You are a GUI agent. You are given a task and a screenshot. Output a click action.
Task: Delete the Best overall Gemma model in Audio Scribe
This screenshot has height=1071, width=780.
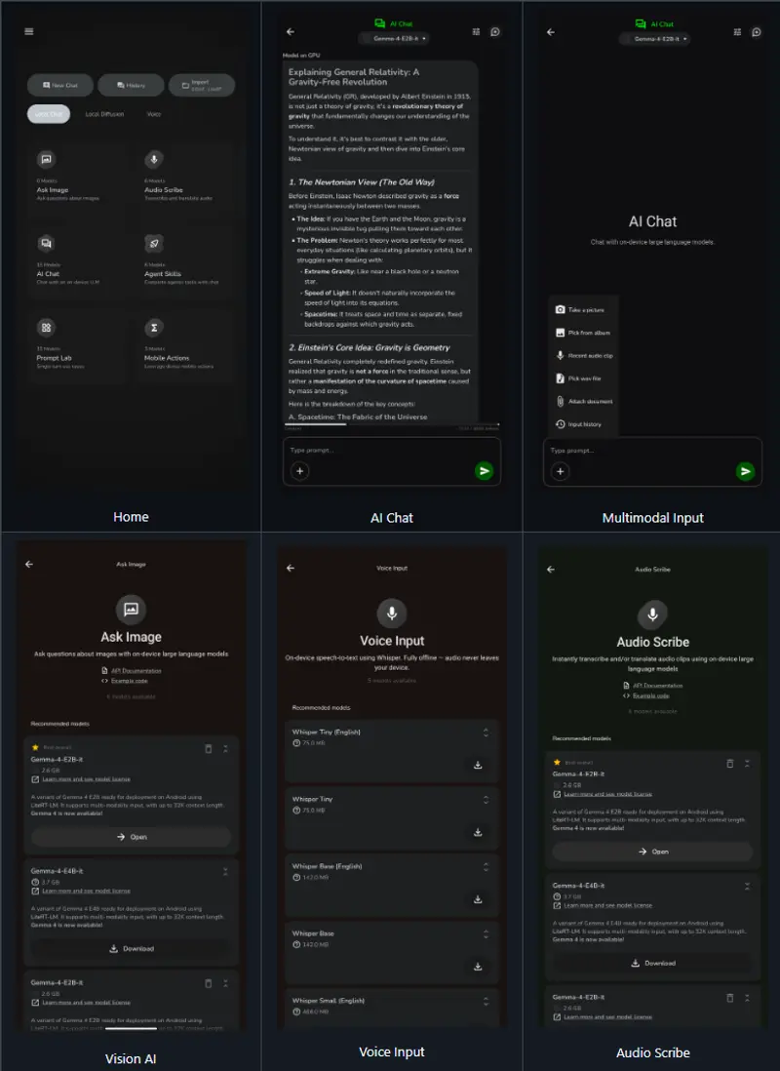(730, 763)
